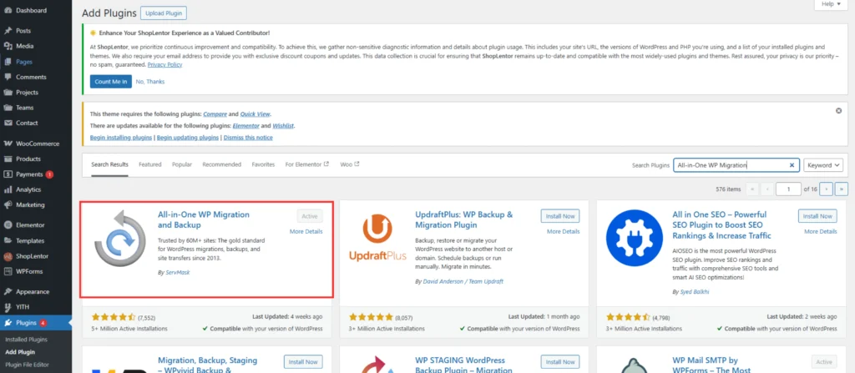Open the Syed Balkhi author link
The width and height of the screenshot is (855, 373).
point(694,292)
